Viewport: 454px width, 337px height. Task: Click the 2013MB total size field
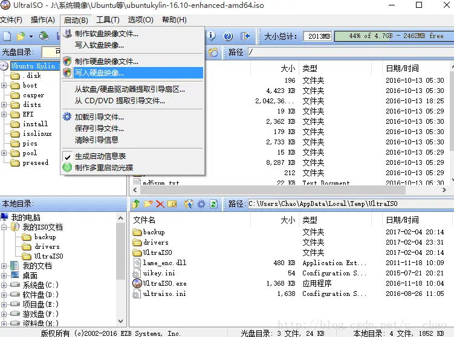tap(318, 36)
